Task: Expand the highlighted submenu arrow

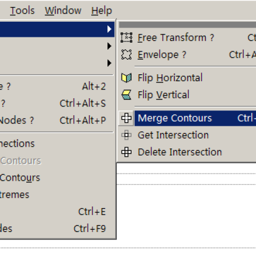Action: pos(109,29)
